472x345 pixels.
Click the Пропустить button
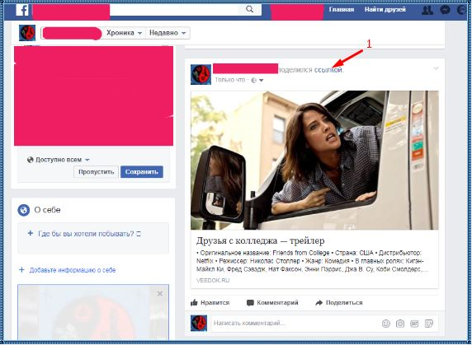click(x=96, y=172)
